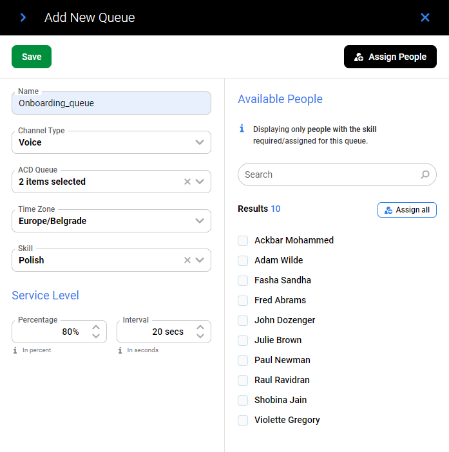Image resolution: width=449 pixels, height=452 pixels.
Task: Click the search magnifier icon
Action: pos(425,174)
